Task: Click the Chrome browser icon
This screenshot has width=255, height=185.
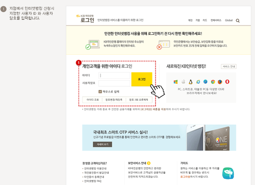Action: click(213, 82)
